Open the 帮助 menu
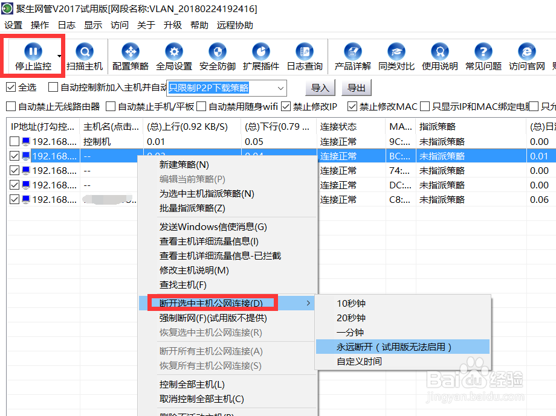The height and width of the screenshot is (416, 556). coord(199,25)
